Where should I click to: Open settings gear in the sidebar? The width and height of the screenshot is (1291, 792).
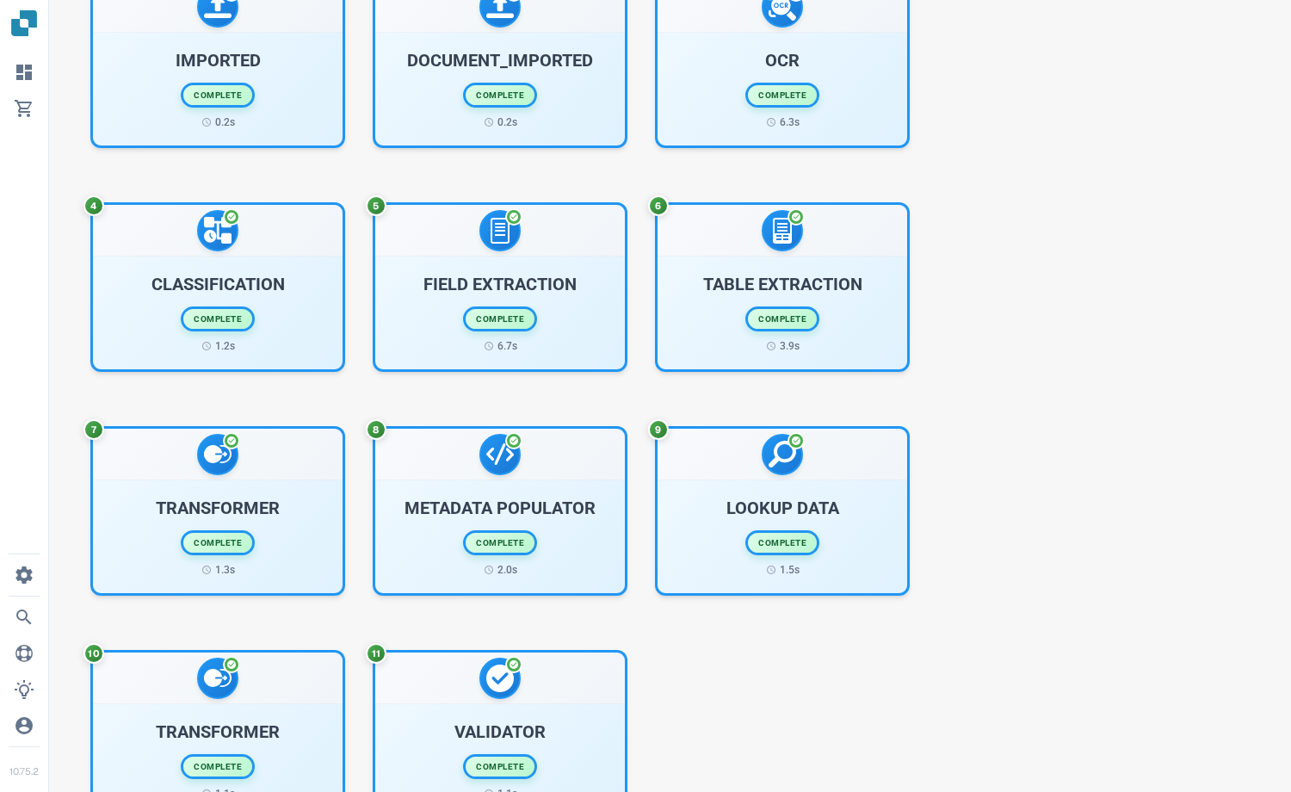[x=24, y=575]
